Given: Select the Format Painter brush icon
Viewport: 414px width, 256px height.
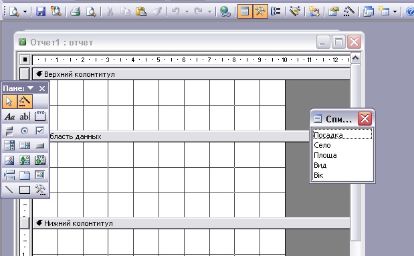Looking at the screenshot, I should (157, 11).
